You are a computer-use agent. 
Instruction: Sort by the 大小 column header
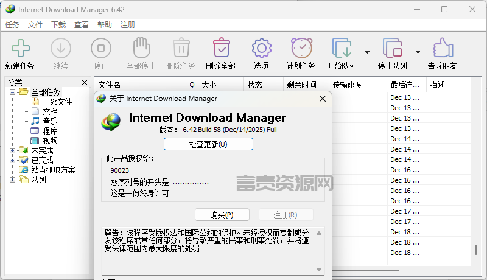coord(221,85)
